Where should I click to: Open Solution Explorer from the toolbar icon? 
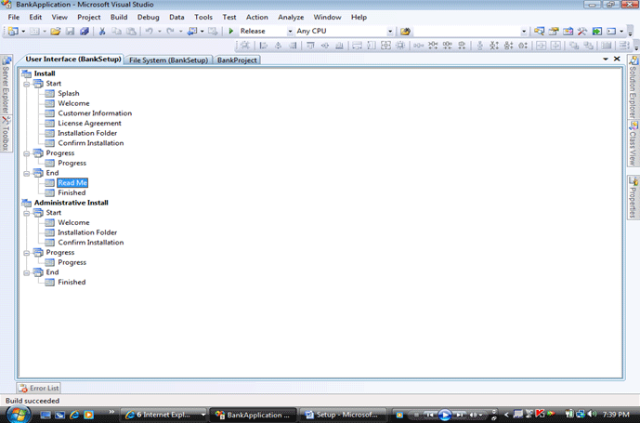point(539,31)
